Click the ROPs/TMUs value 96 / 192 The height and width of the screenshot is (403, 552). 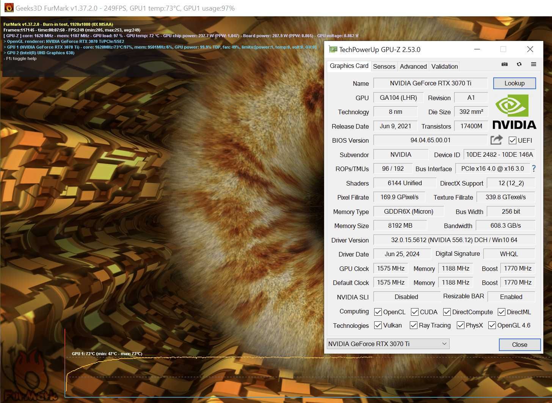(x=393, y=168)
